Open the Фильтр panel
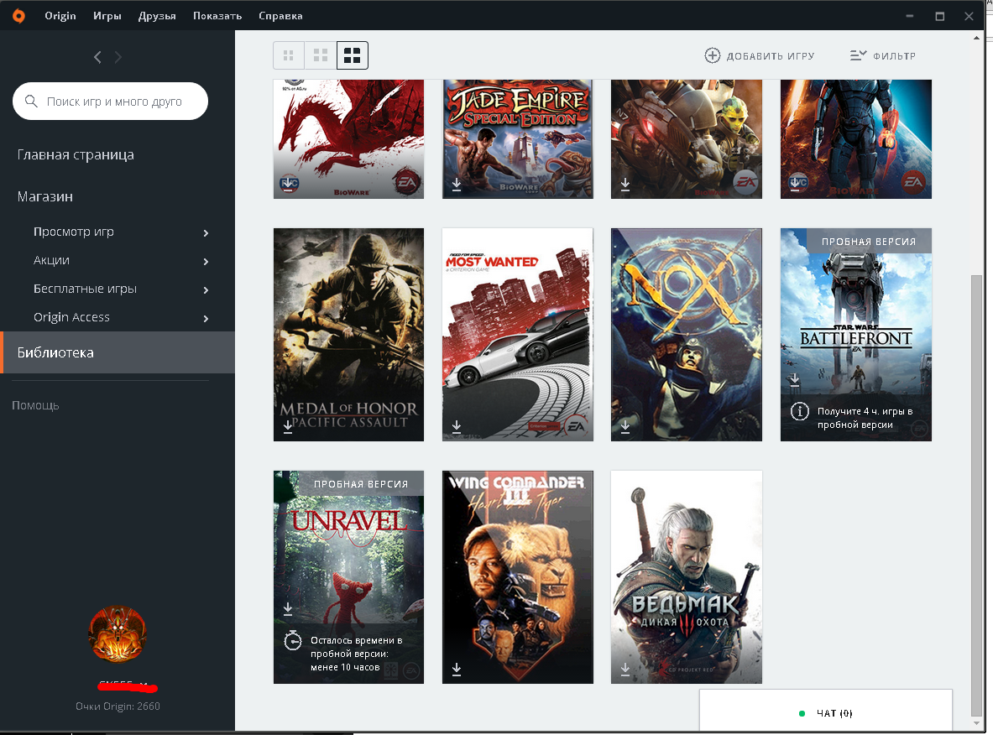Image resolution: width=993 pixels, height=735 pixels. 882,55
